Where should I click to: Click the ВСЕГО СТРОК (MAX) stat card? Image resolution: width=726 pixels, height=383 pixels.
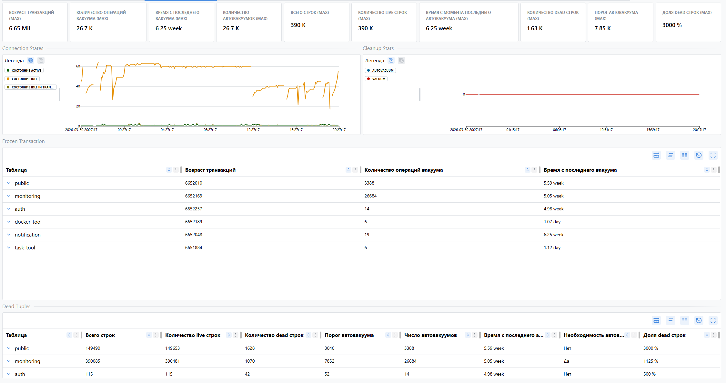tap(317, 22)
